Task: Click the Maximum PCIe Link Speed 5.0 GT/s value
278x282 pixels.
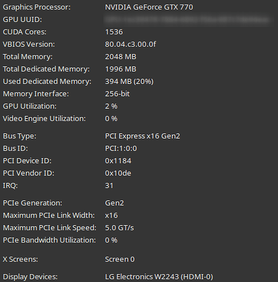Action: click(x=119, y=228)
